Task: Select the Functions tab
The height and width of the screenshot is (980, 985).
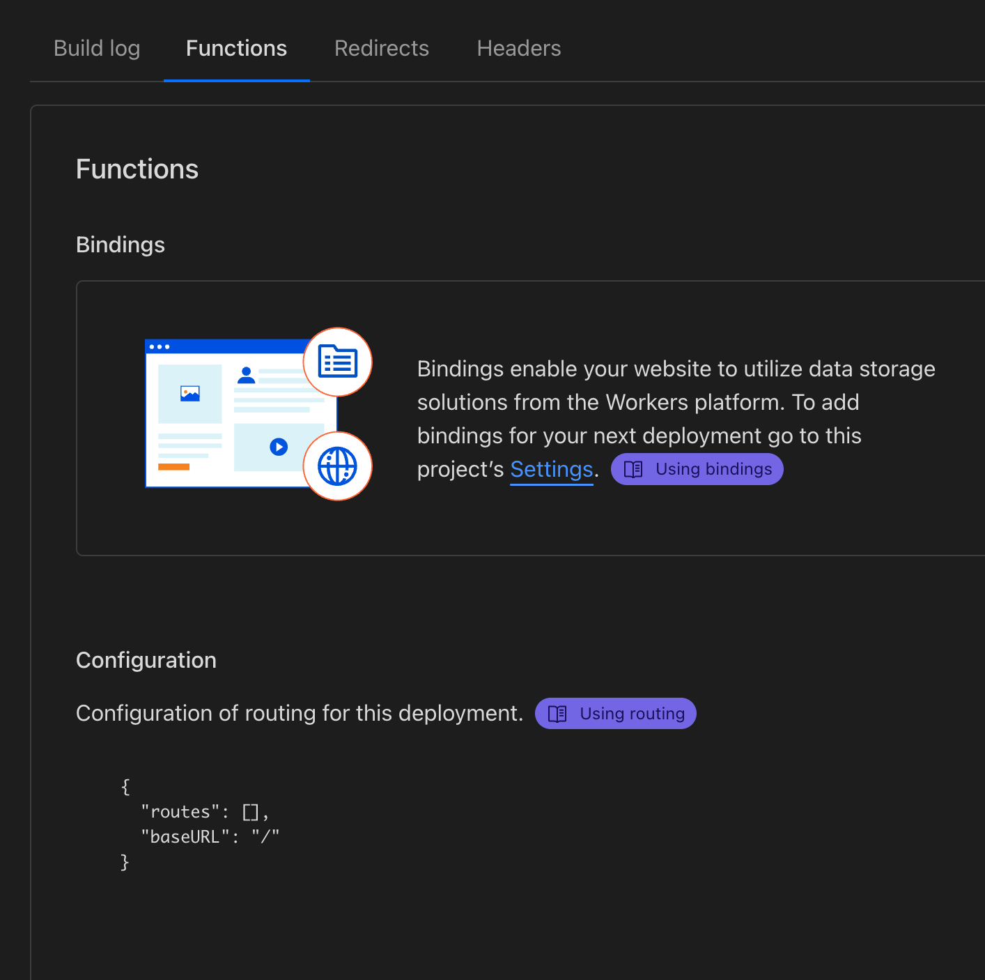Action: 236,48
